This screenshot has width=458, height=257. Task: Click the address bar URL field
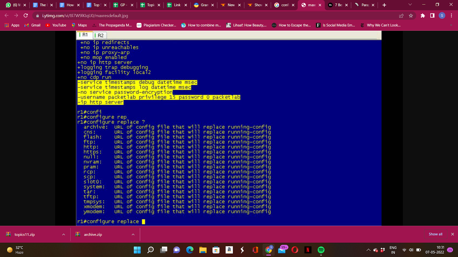point(200,16)
